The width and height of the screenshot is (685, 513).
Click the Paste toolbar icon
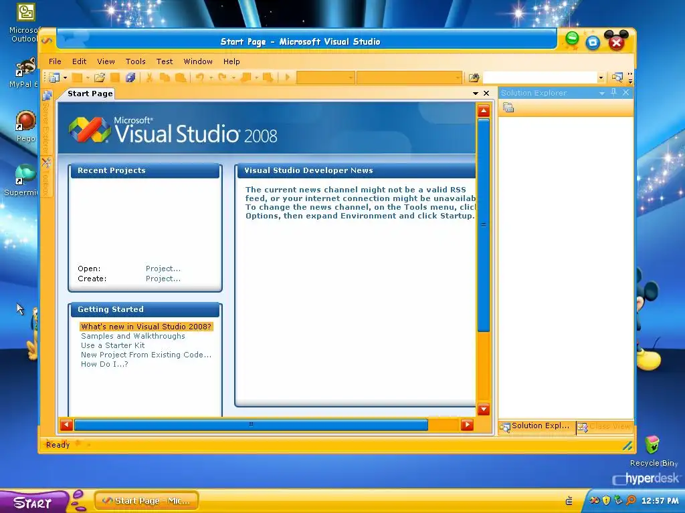click(181, 77)
